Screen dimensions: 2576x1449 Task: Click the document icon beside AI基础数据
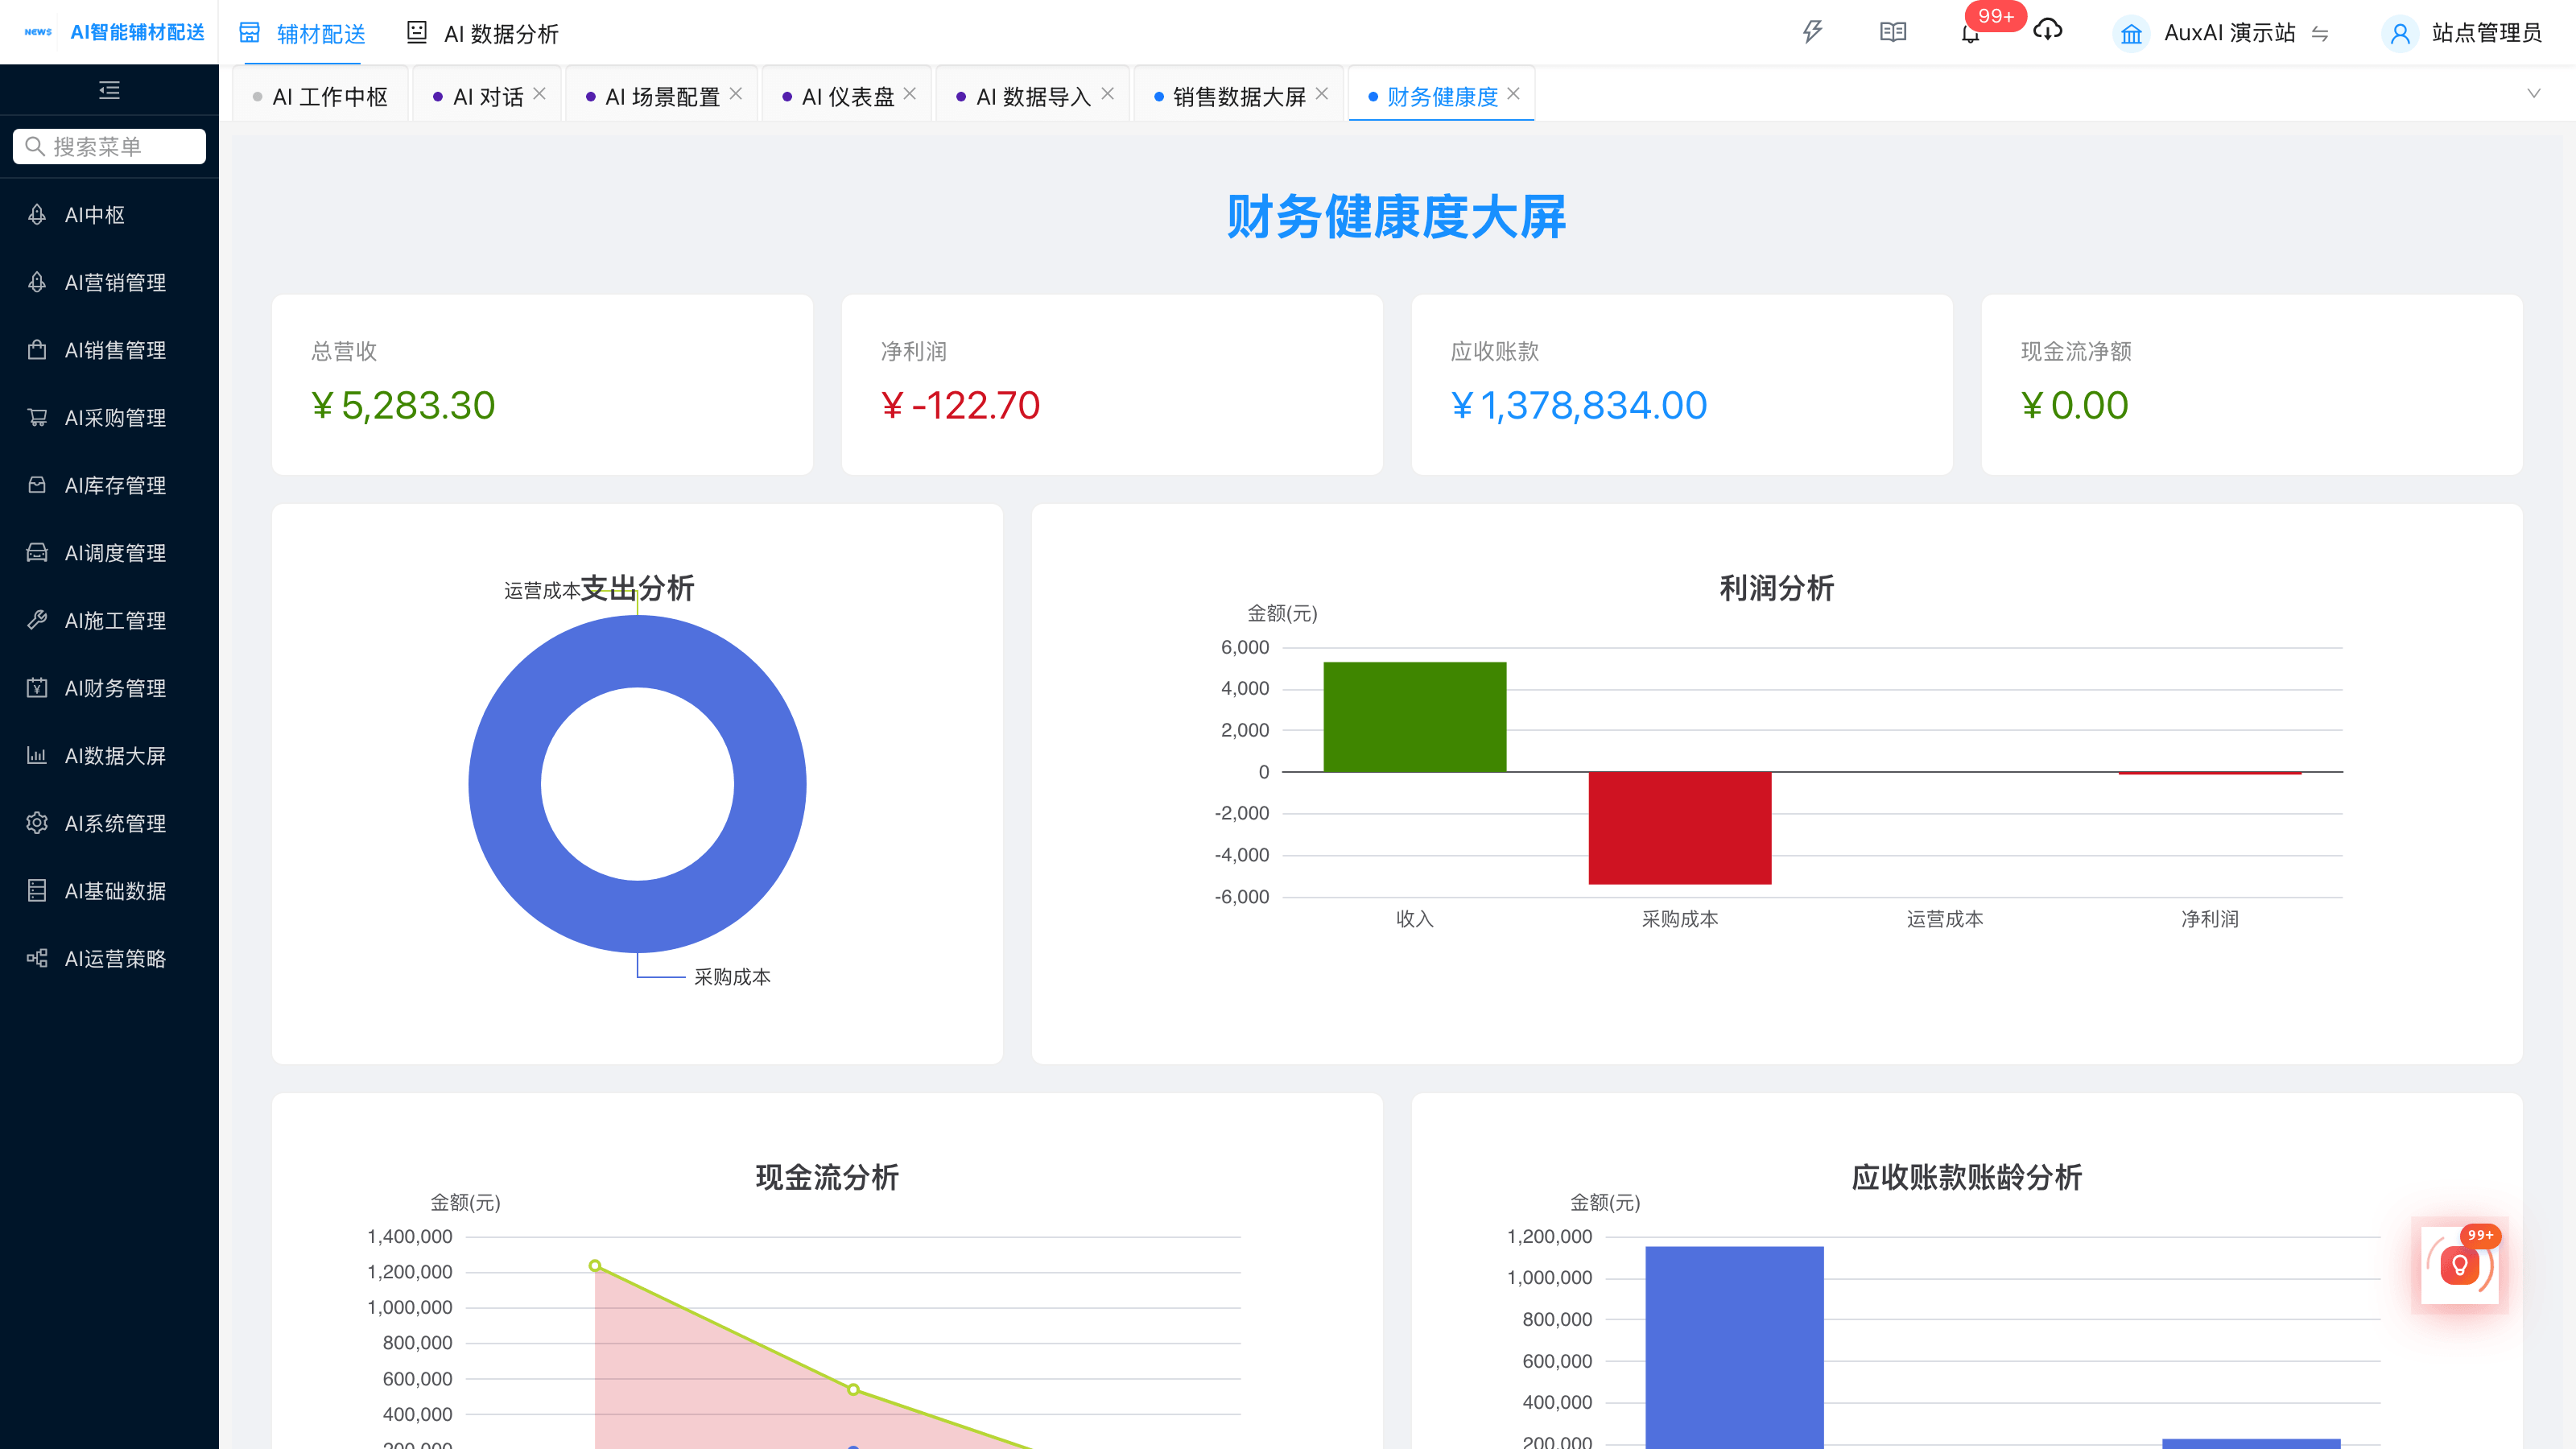click(37, 891)
